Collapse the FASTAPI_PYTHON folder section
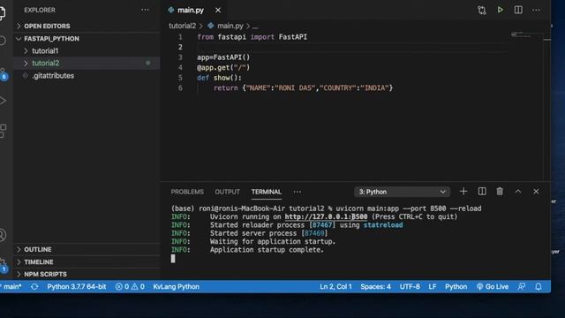 (x=87, y=39)
